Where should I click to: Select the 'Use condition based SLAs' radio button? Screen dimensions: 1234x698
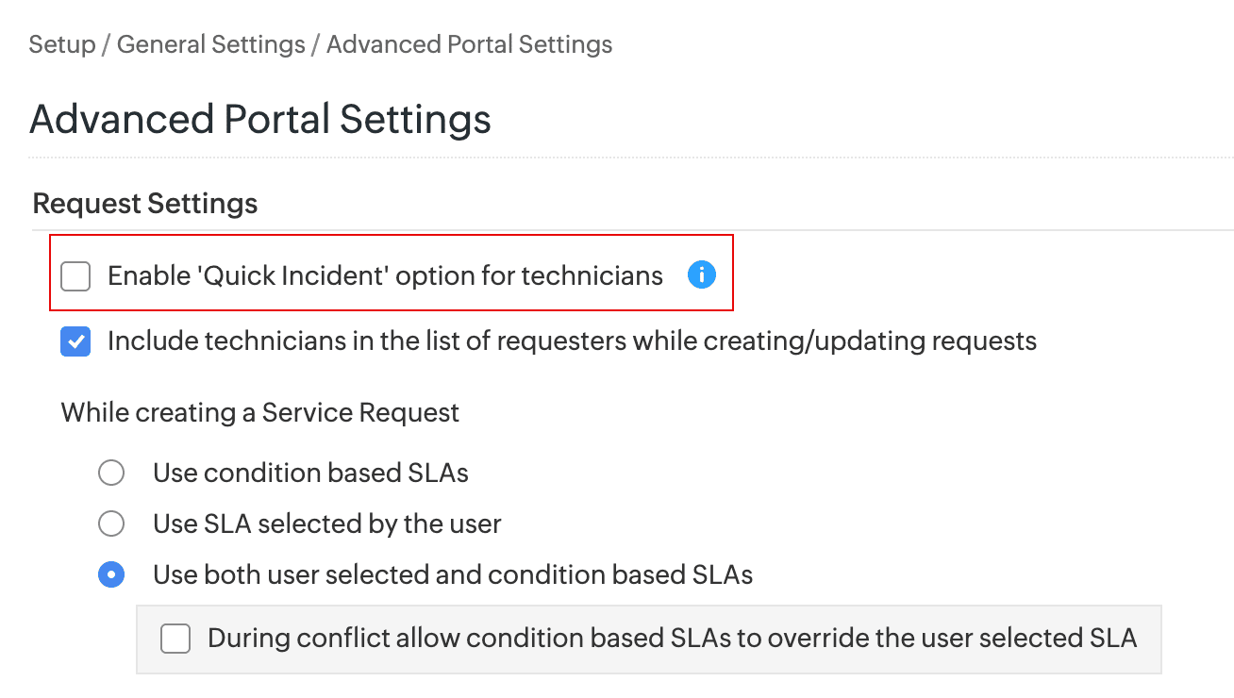(x=111, y=473)
